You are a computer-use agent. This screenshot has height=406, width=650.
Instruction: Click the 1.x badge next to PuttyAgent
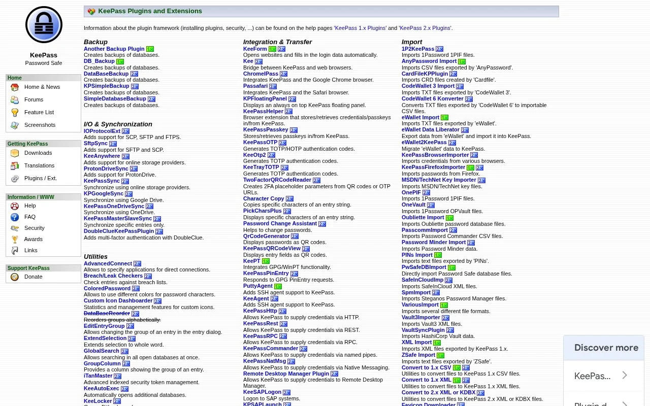pyautogui.click(x=278, y=287)
